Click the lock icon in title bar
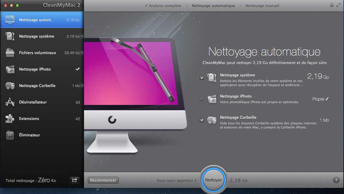Image resolution: width=344 pixels, height=194 pixels. point(332,5)
